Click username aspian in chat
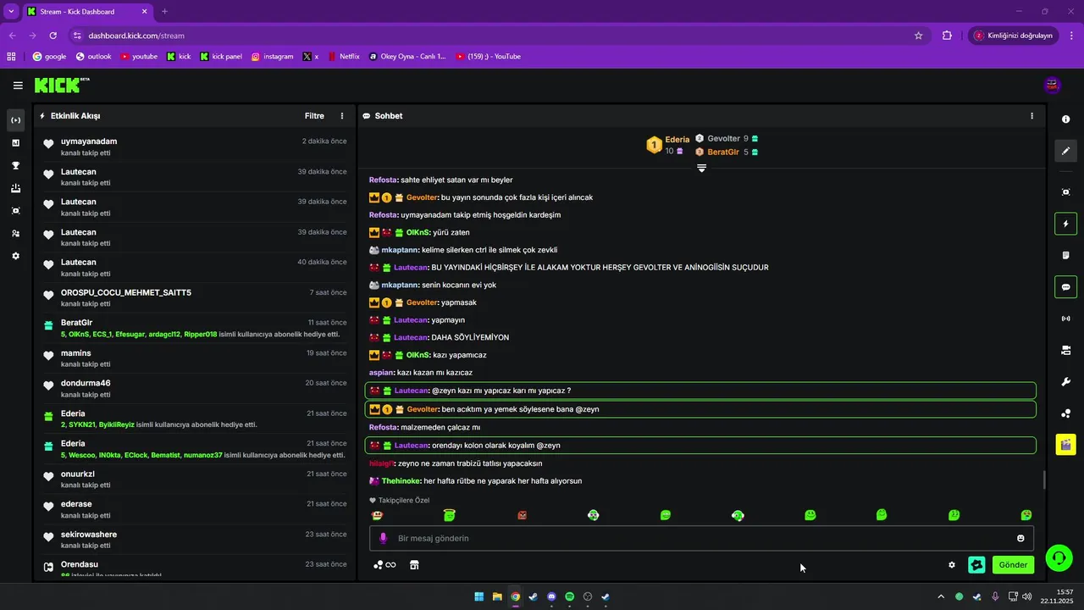Image resolution: width=1084 pixels, height=610 pixels. pos(381,373)
